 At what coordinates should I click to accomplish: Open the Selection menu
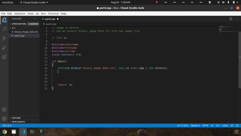(20, 14)
